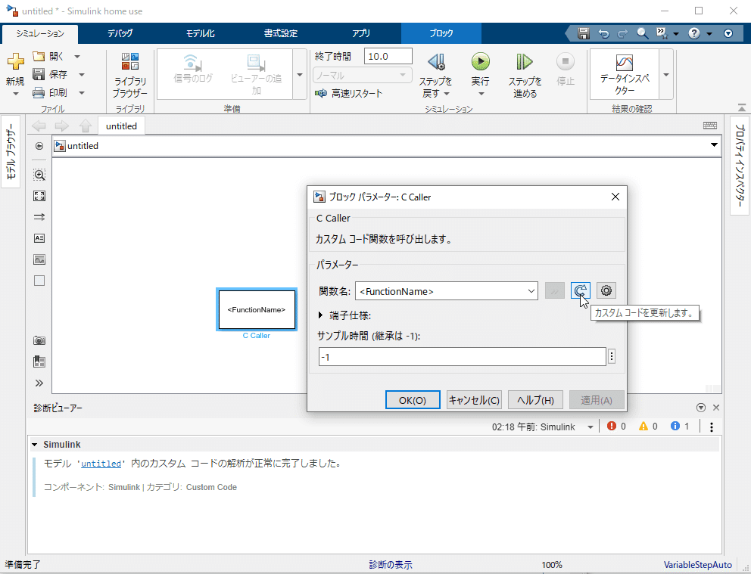The height and width of the screenshot is (574, 751).
Task: Click the screenshot camera palette icon
Action: (39, 340)
